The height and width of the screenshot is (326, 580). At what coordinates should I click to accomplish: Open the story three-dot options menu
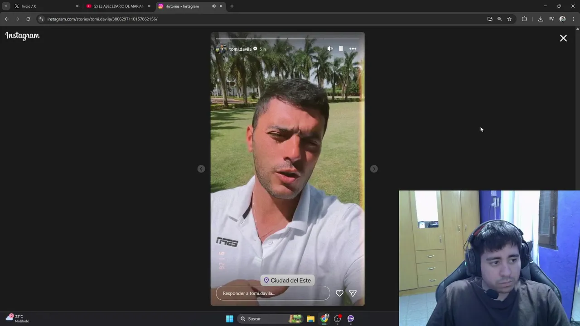tap(353, 48)
